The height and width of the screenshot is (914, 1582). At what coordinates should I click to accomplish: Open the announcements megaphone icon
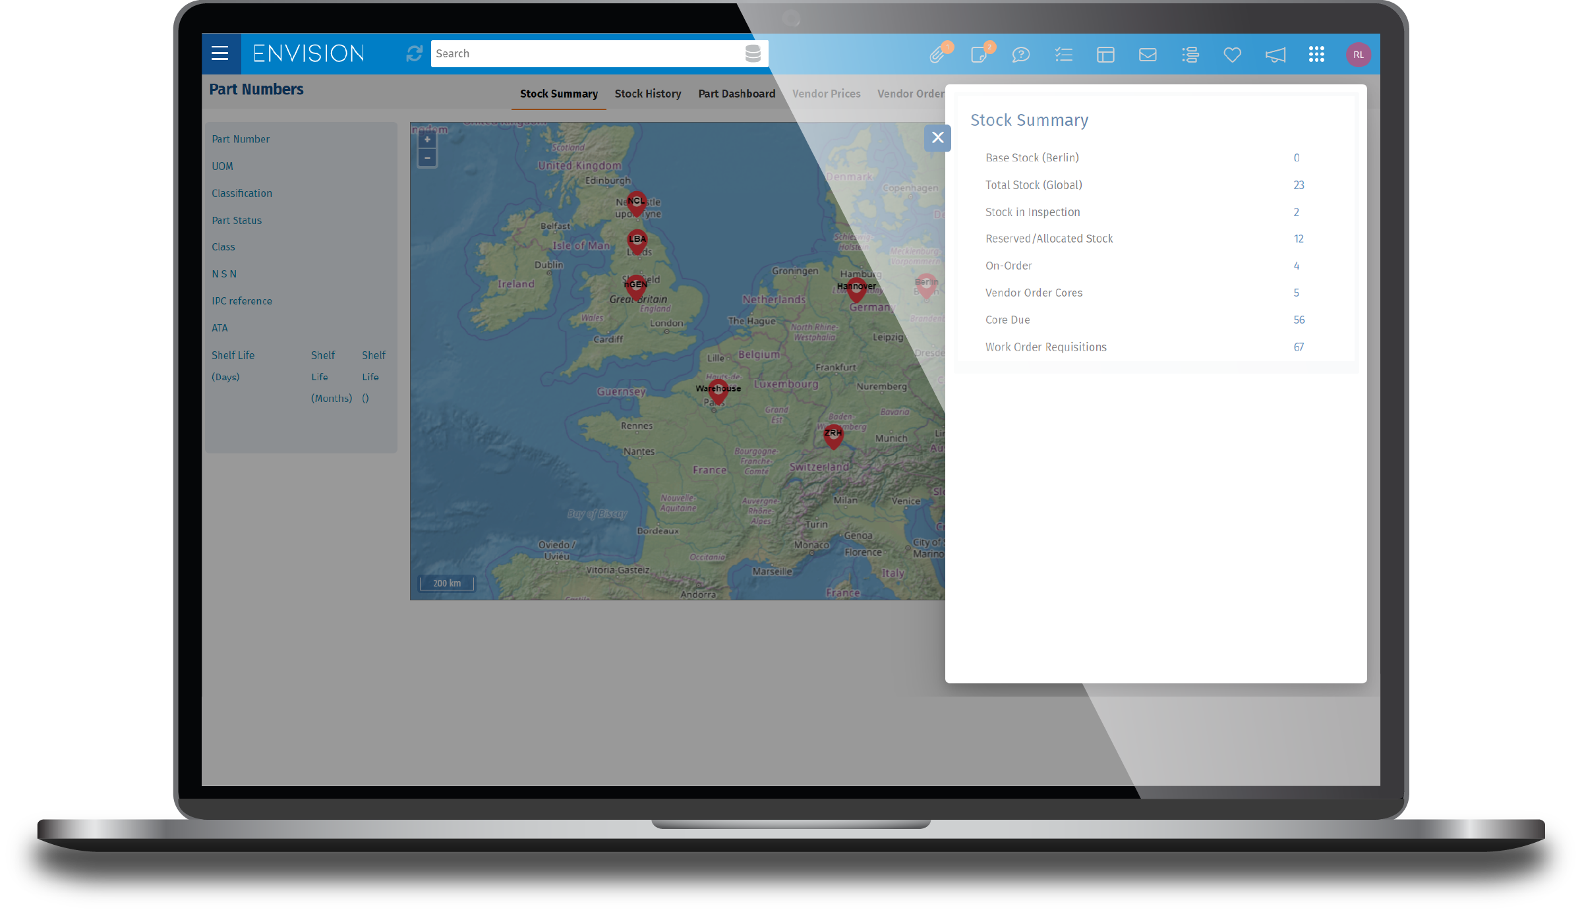1274,55
